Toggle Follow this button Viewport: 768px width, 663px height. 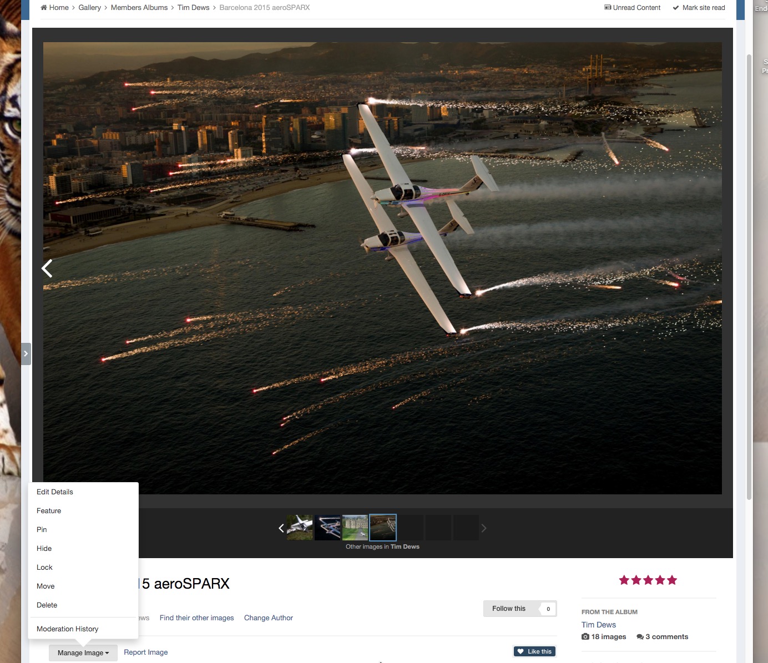[509, 609]
